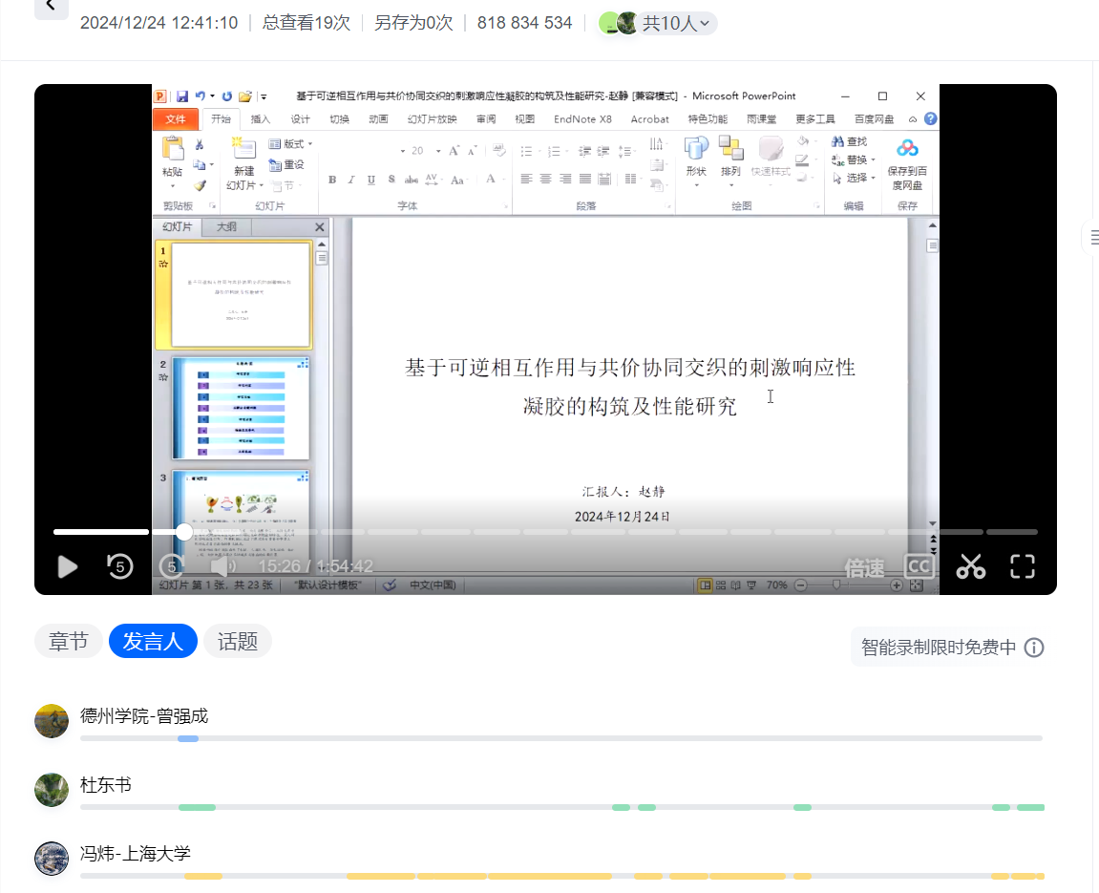Switch to the 章节 tab
Image resolution: width=1099 pixels, height=893 pixels.
tap(69, 642)
